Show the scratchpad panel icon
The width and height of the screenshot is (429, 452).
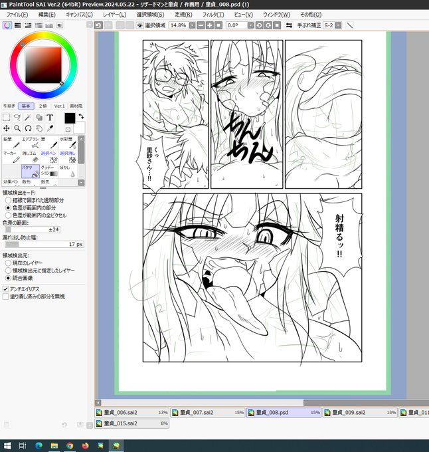(60, 25)
